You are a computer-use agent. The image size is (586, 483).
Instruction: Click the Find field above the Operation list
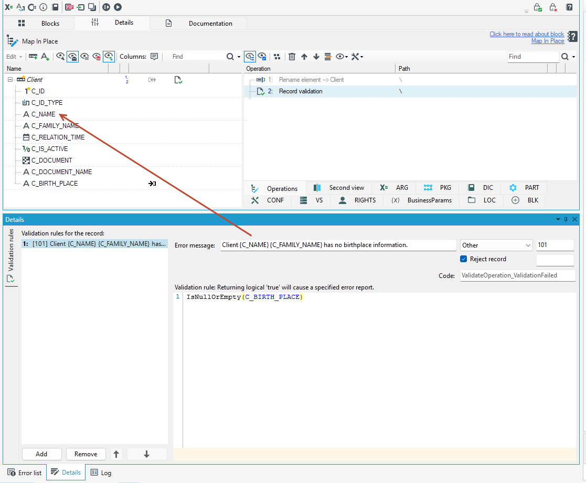[533, 57]
